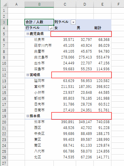This screenshot has width=124, height=166.
Task: Open the 列ラベル filter dropdown
Action: pyautogui.click(x=73, y=22)
